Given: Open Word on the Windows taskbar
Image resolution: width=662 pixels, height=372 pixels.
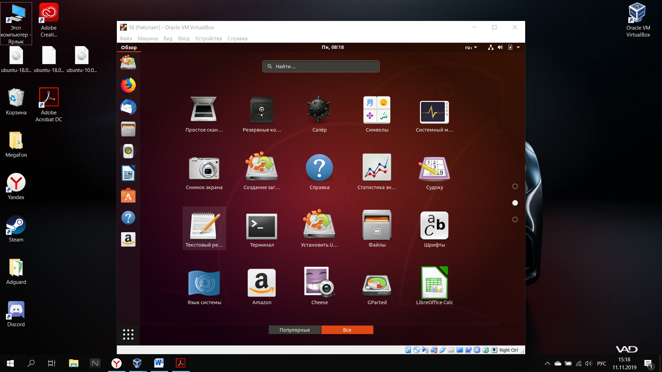Looking at the screenshot, I should click(159, 363).
